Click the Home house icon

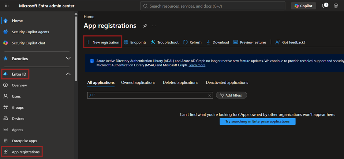pyautogui.click(x=6, y=21)
